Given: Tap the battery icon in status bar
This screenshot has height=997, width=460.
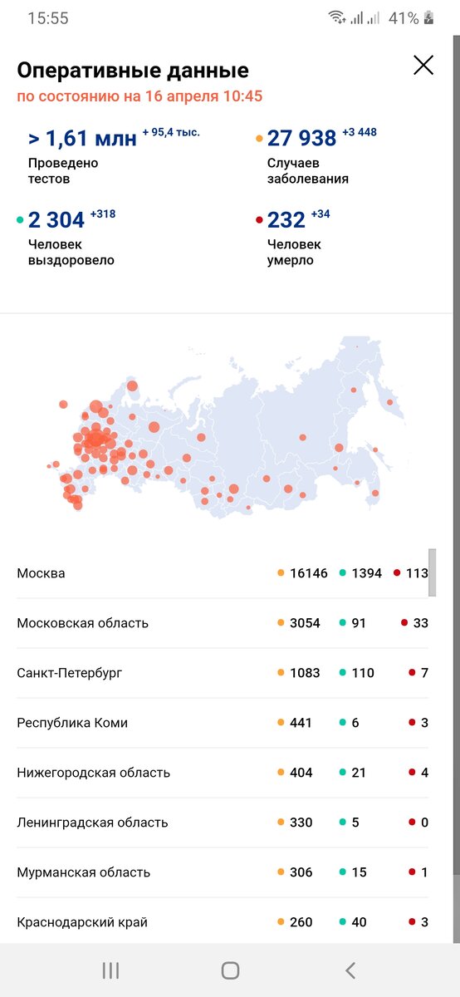Looking at the screenshot, I should tap(428, 17).
